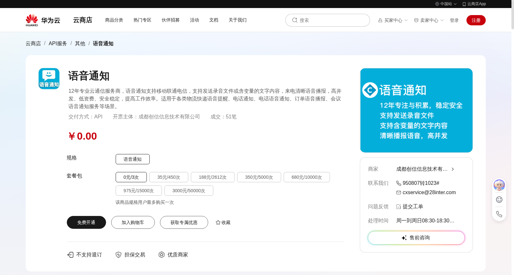Click the 云商店 header title
This screenshot has width=514, height=275.
point(83,20)
